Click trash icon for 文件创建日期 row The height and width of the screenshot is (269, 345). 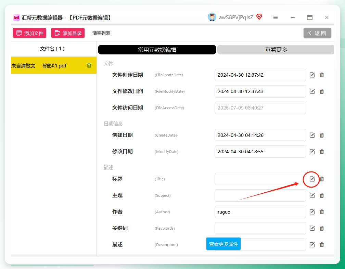[x=322, y=75]
